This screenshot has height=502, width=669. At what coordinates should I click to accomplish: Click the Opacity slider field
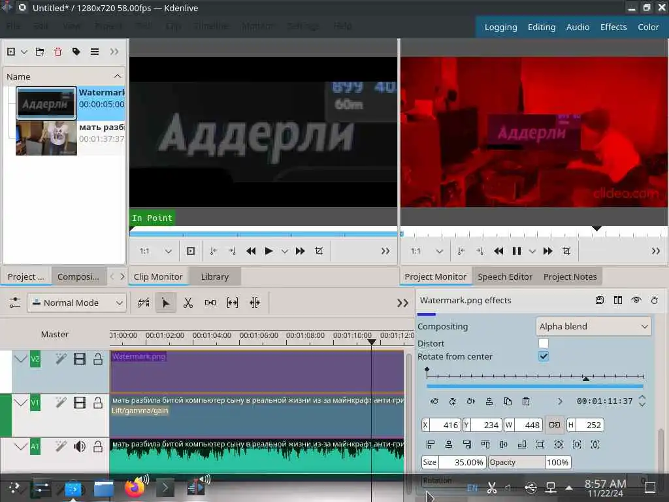[x=529, y=462]
